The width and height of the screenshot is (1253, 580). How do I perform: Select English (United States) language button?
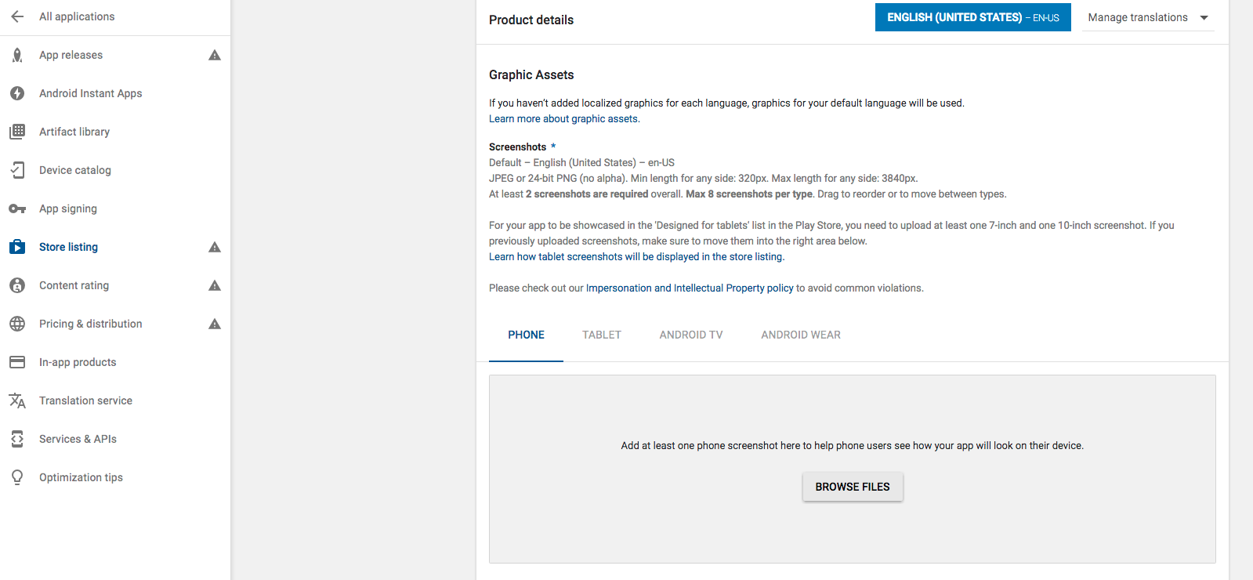[972, 17]
